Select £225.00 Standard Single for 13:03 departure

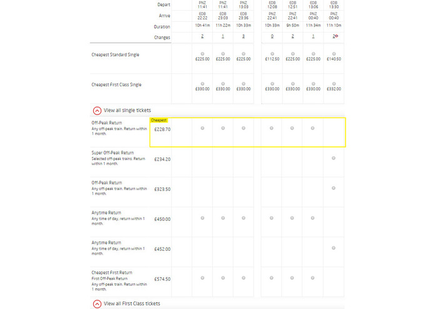[243, 54]
